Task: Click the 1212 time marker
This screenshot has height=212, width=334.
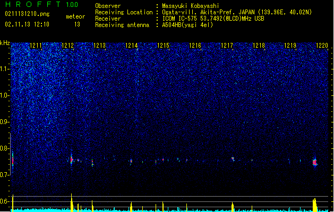Action: click(68, 46)
